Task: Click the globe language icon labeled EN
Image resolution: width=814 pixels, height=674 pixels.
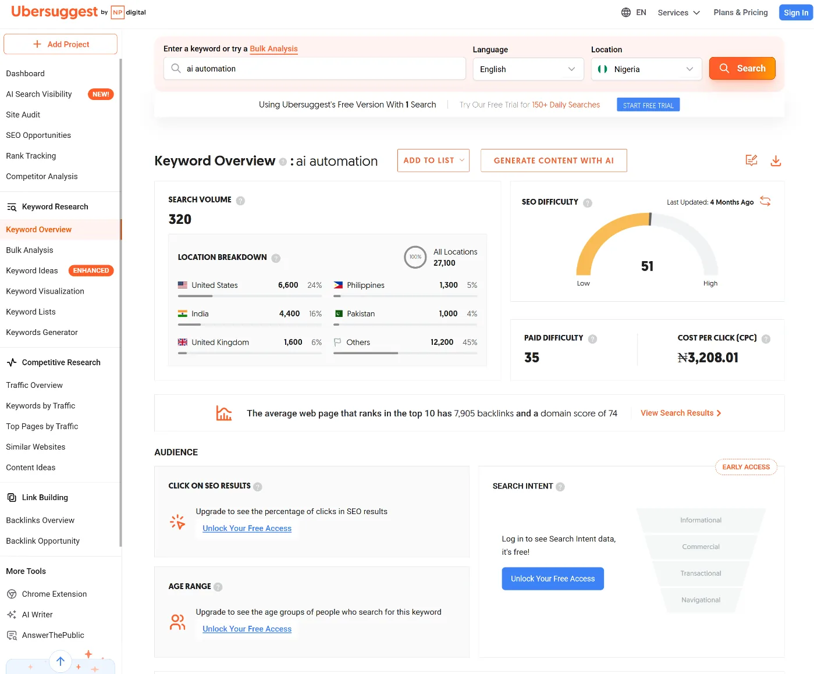Action: point(625,12)
